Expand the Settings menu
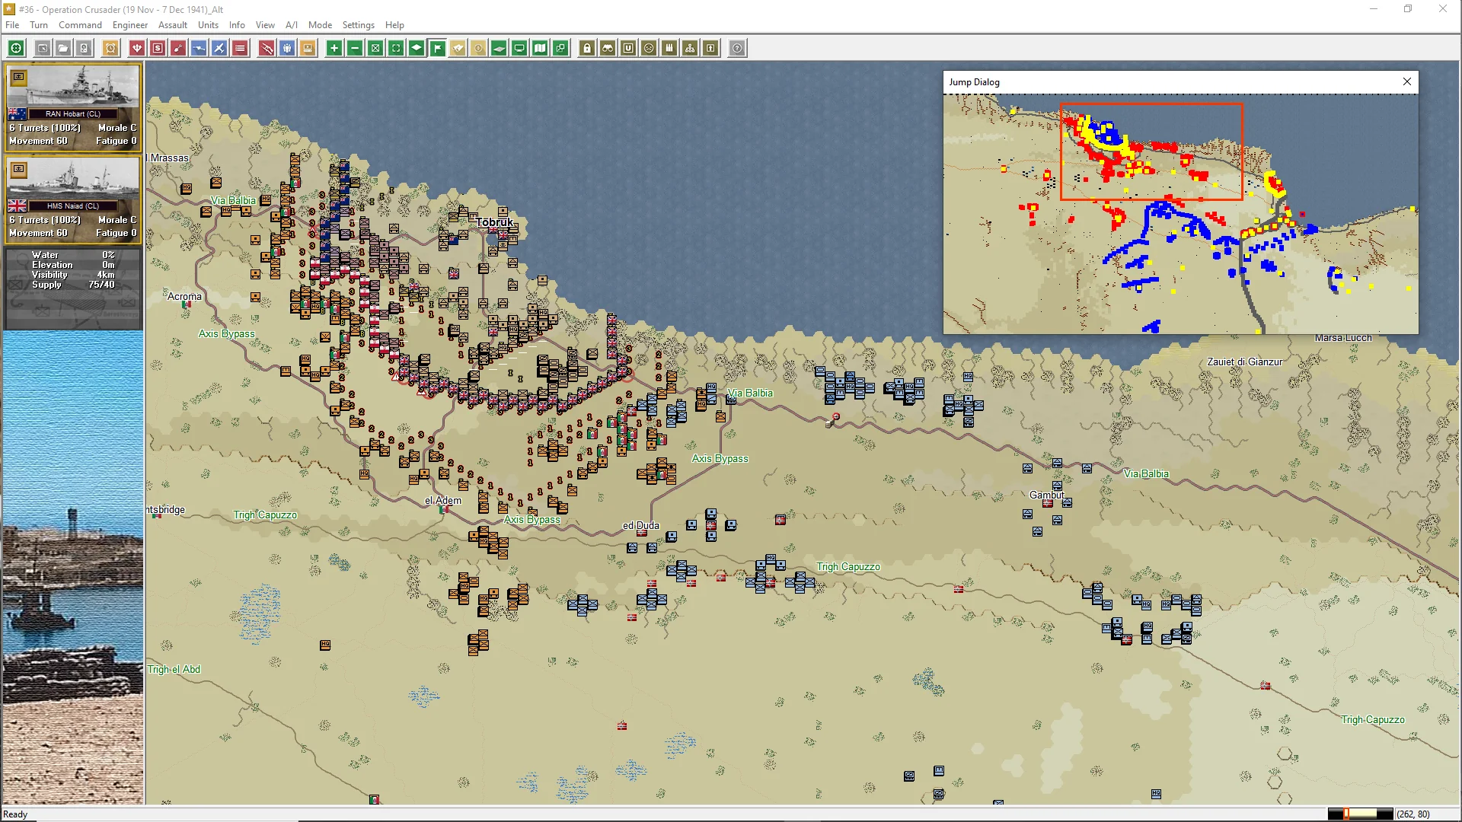The width and height of the screenshot is (1462, 822). point(358,25)
